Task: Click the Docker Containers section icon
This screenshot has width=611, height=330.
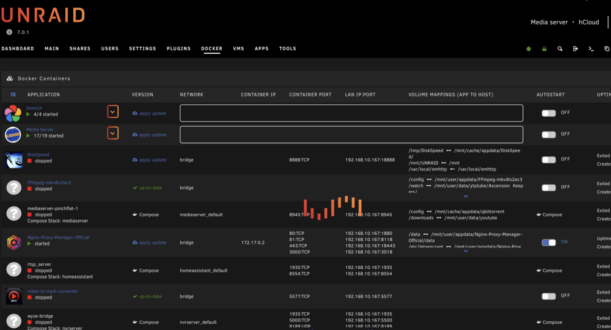Action: (x=10, y=78)
